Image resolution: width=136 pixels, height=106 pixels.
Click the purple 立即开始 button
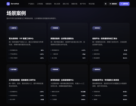(124, 4)
